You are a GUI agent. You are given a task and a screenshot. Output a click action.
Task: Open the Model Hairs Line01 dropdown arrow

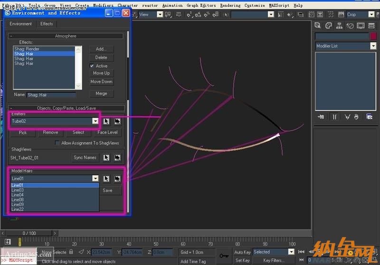tap(95, 178)
